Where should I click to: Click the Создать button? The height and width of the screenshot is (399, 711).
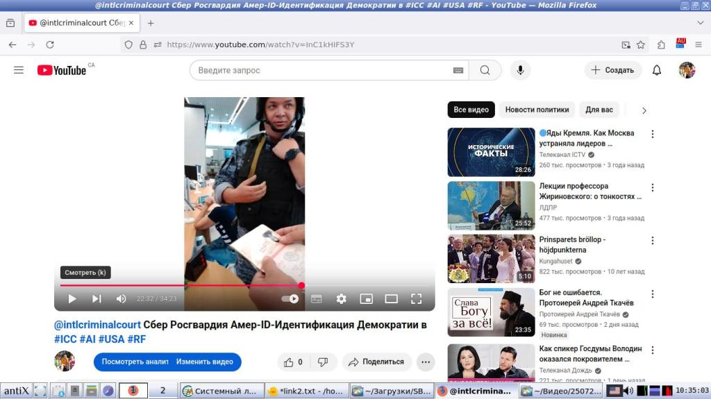pyautogui.click(x=612, y=70)
